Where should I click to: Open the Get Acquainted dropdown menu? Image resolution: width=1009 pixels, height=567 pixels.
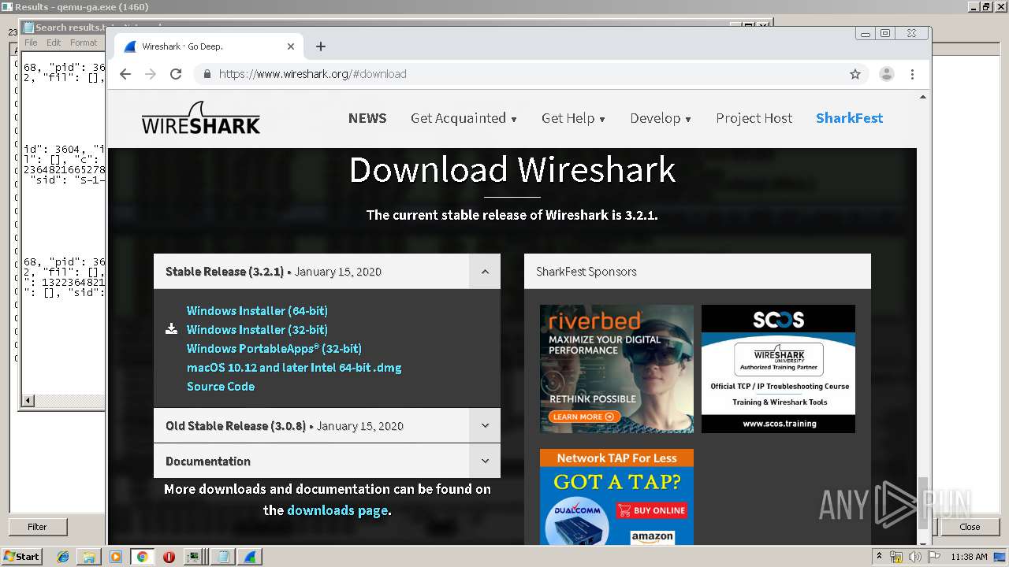point(464,118)
